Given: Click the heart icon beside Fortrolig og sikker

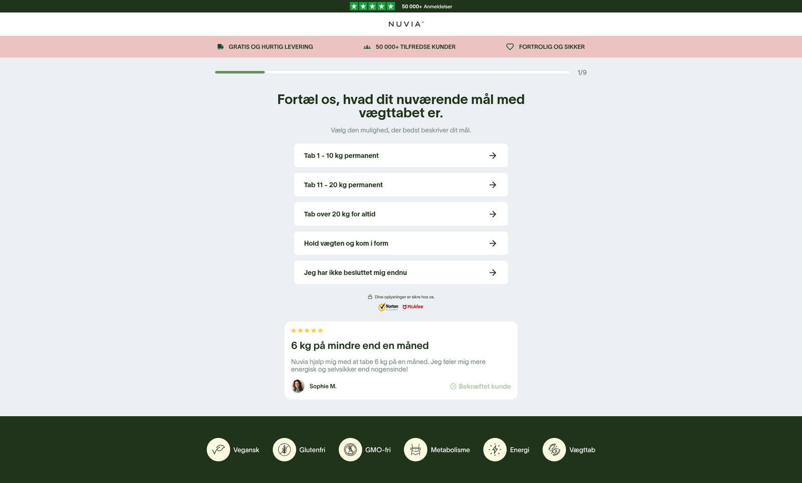Looking at the screenshot, I should [x=510, y=47].
